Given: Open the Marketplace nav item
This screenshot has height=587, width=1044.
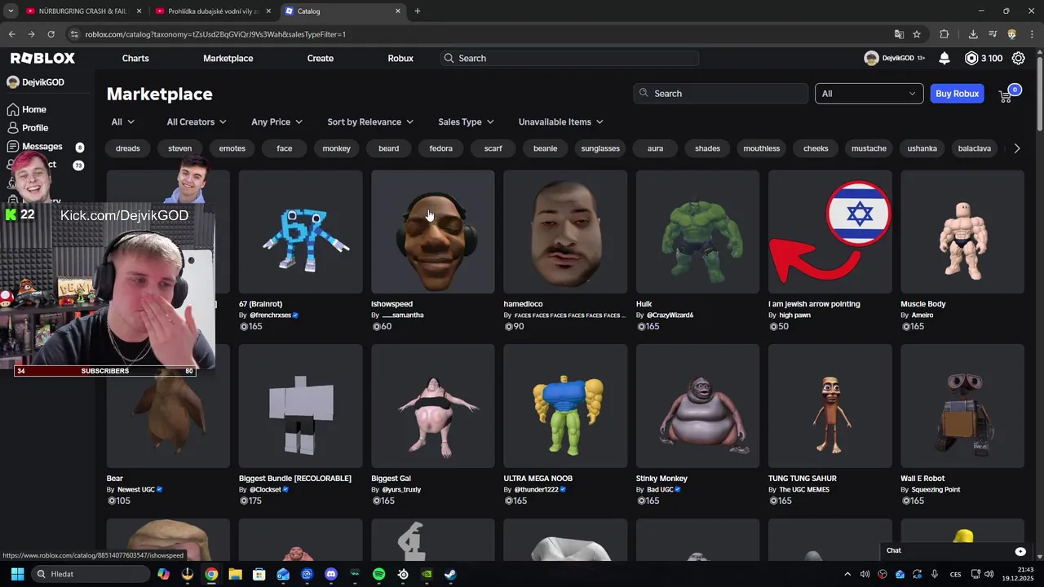Looking at the screenshot, I should [x=228, y=58].
